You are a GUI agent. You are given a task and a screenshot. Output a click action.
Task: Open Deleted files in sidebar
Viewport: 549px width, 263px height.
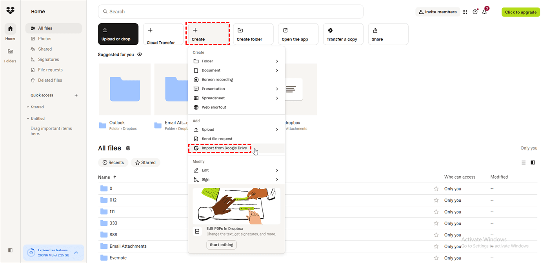coord(54,80)
